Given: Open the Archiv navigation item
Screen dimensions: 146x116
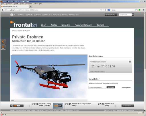Looking at the screenshot, I should click(x=54, y=25).
